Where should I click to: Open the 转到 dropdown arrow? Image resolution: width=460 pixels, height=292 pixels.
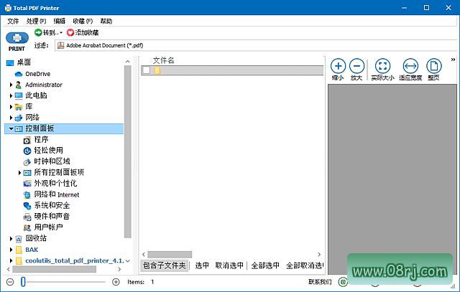tap(61, 33)
